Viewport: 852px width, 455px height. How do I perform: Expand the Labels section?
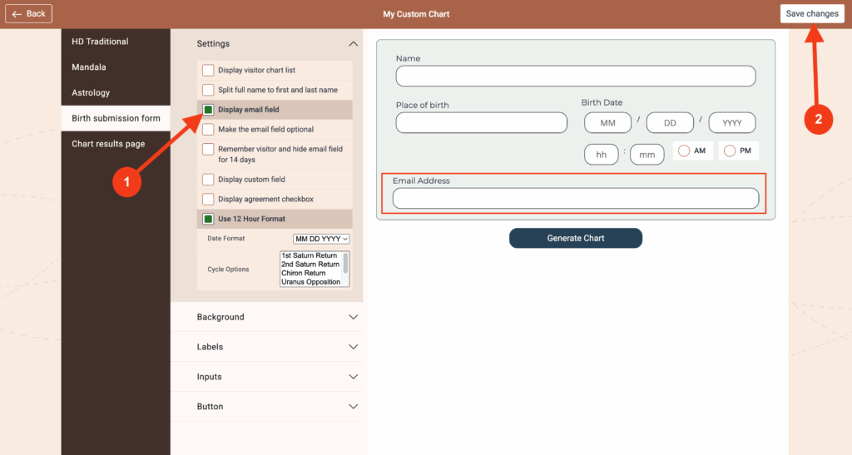pyautogui.click(x=353, y=347)
